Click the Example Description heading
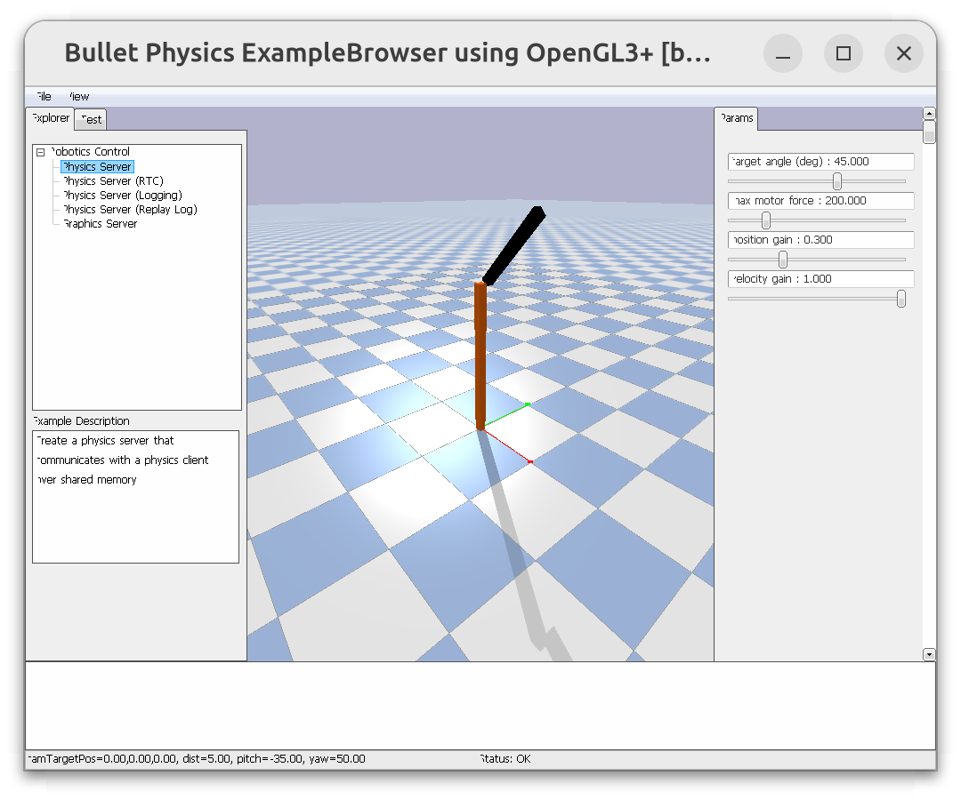Viewport: 961px width, 800px height. click(x=81, y=421)
